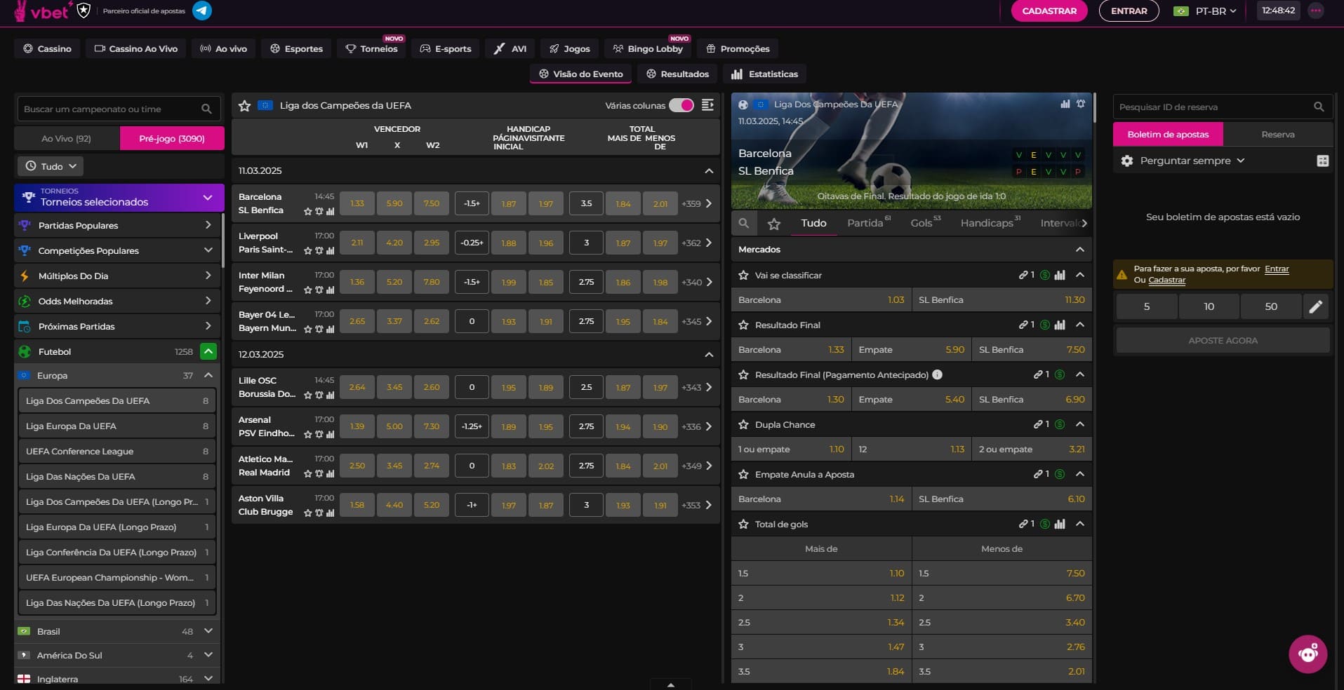The height and width of the screenshot is (690, 1344).
Task: Click the bell icon on Liverpool match row
Action: tap(319, 250)
